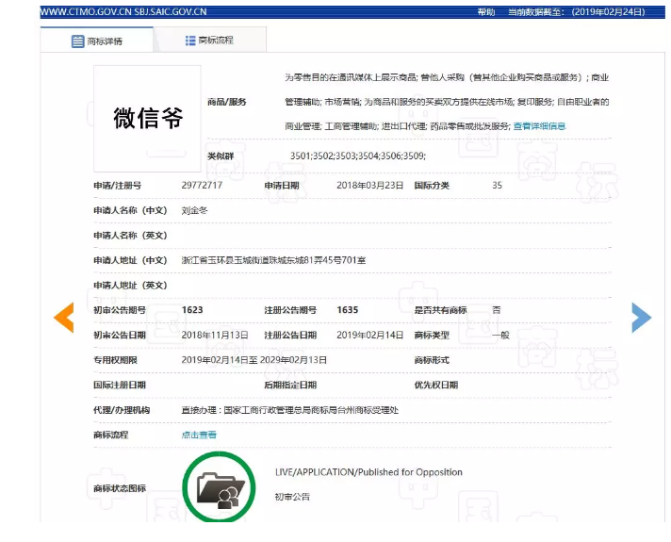671x542 pixels.
Task: Select shared trademark value 否
Action: click(497, 310)
